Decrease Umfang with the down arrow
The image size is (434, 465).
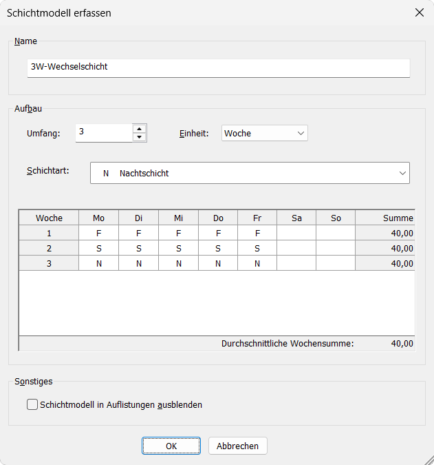tap(139, 137)
